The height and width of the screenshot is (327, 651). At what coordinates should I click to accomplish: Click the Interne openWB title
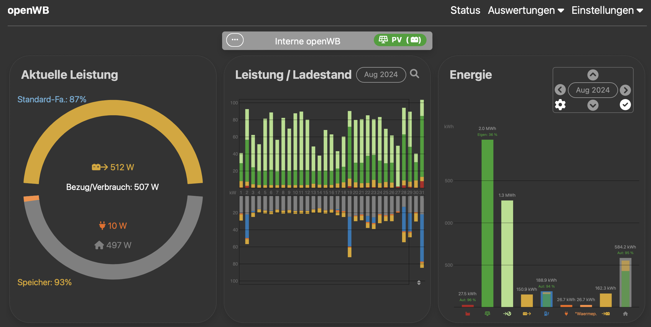pyautogui.click(x=308, y=41)
